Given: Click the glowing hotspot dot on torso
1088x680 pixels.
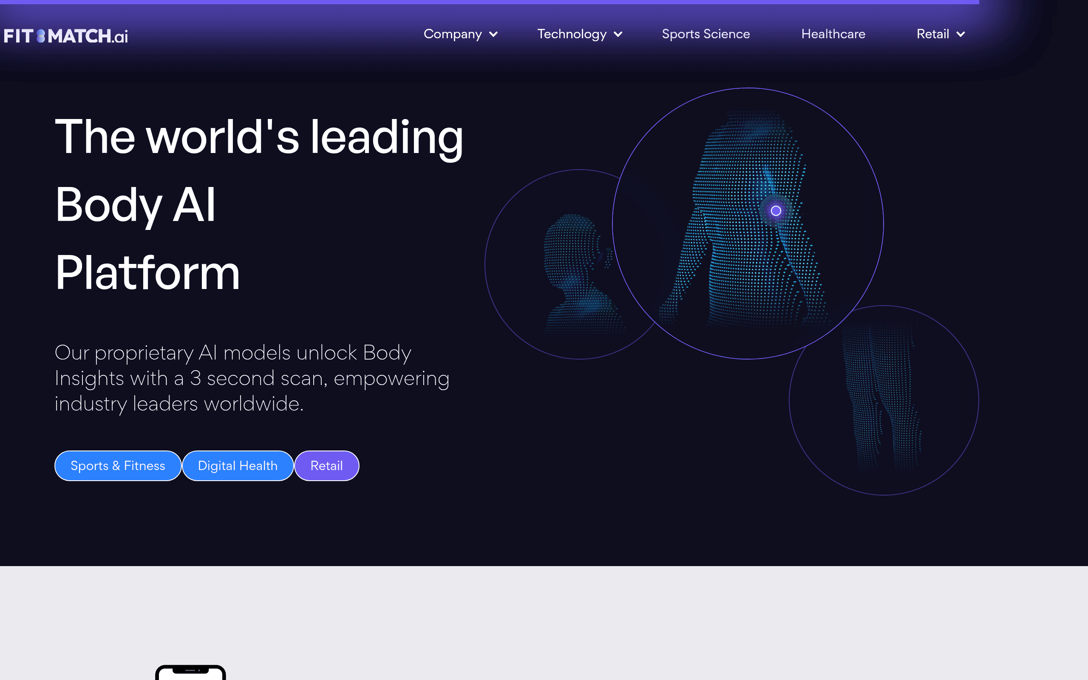Looking at the screenshot, I should point(776,210).
